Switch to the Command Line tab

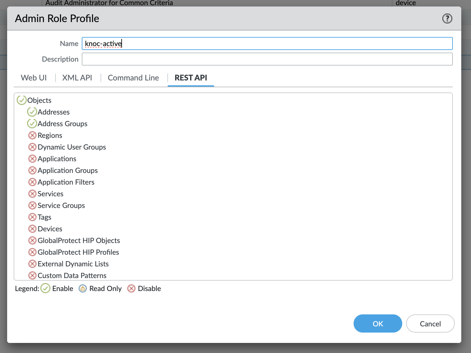[x=133, y=78]
